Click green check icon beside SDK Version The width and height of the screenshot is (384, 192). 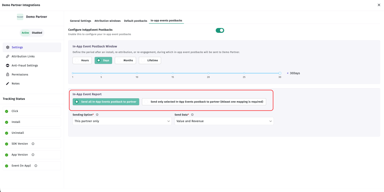point(7,144)
